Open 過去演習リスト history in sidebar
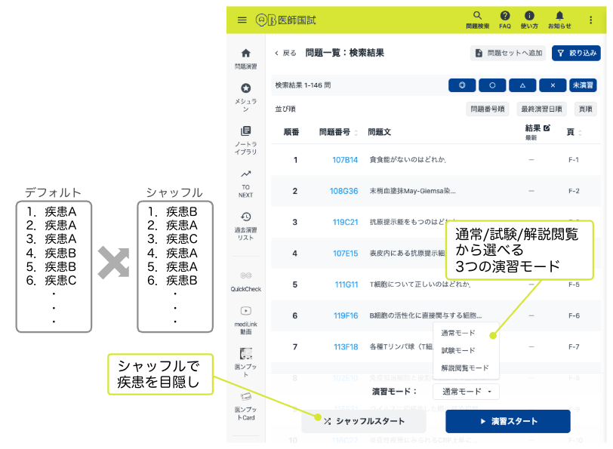Viewport: 613px width, 449px height. point(245,222)
